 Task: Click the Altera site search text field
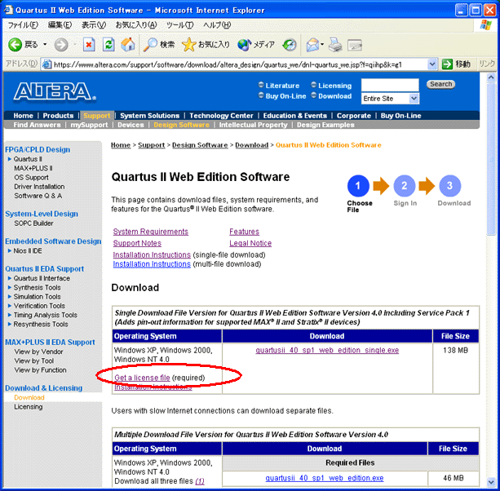(389, 84)
